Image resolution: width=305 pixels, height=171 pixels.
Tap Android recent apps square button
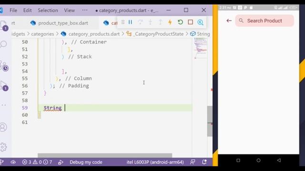tap(238, 161)
